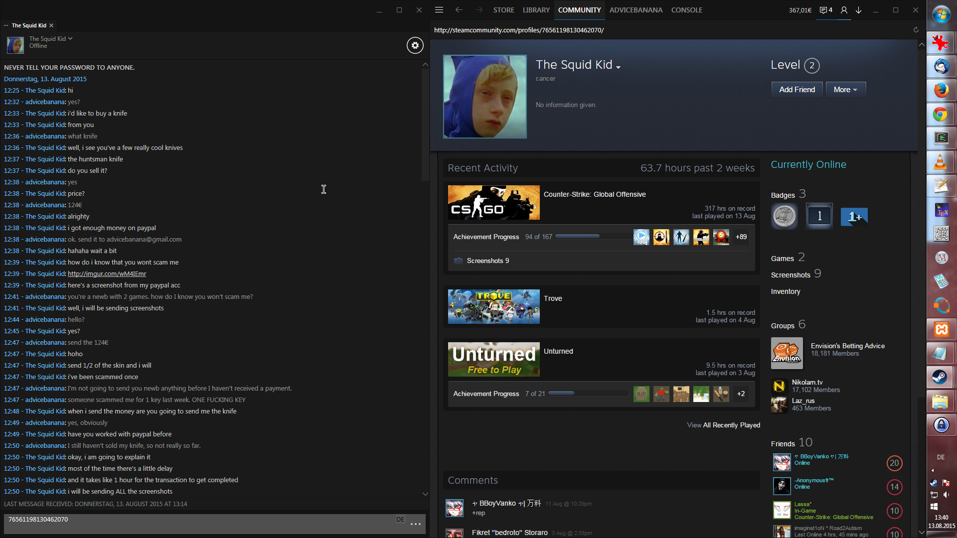957x538 pixels.
Task: Open the chat input ellipsis options
Action: pyautogui.click(x=415, y=524)
